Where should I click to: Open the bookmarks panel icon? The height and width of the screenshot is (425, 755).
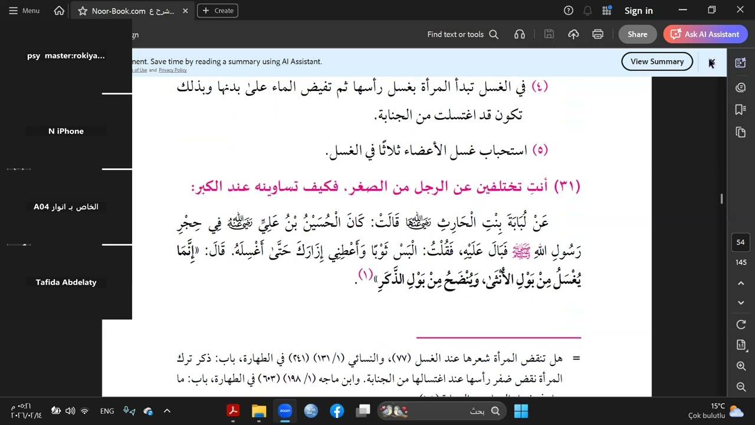pos(741,109)
